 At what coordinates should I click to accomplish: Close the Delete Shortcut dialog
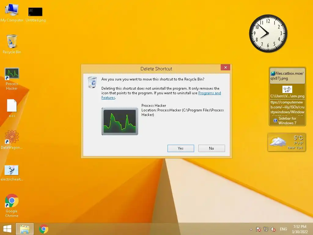225,67
